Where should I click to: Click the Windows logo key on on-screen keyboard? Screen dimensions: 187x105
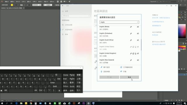pyautogui.click(x=1, y=91)
